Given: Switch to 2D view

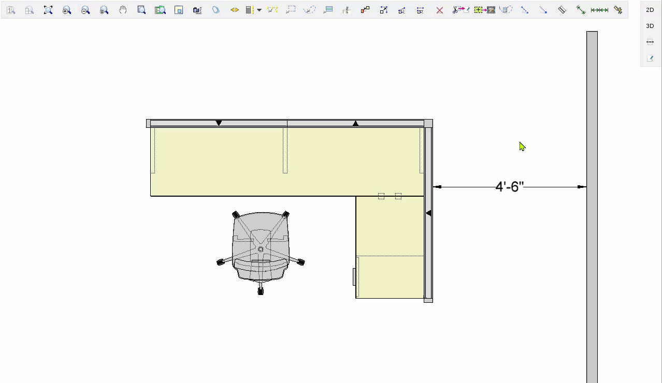Looking at the screenshot, I should click(x=650, y=10).
